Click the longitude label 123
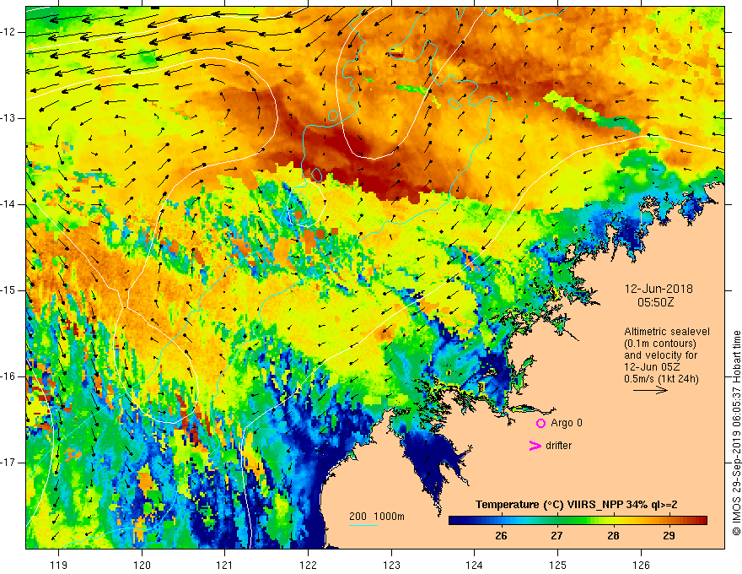The image size is (742, 574). tap(391, 565)
